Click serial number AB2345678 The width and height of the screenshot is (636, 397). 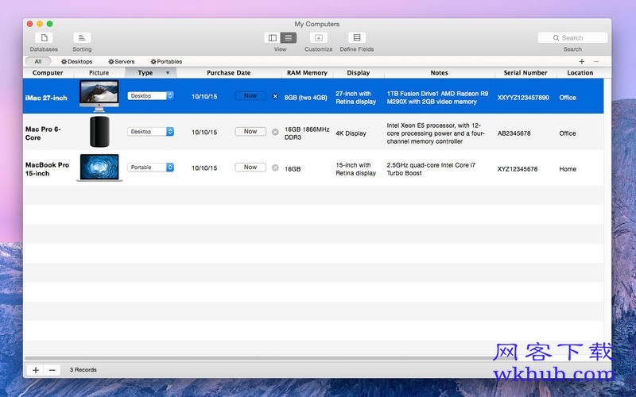[x=514, y=133]
